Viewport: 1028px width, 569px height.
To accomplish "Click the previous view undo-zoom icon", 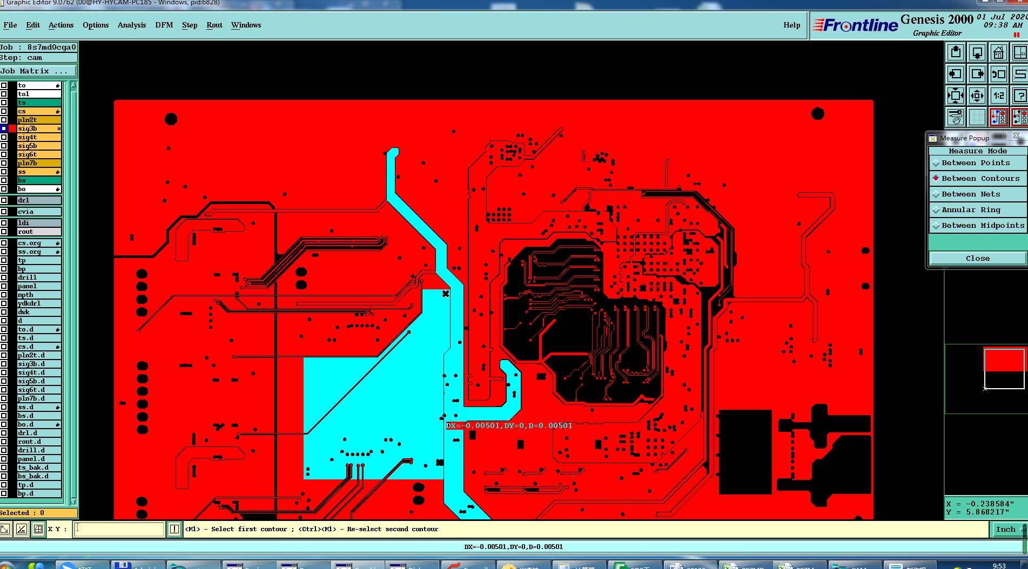I will (x=999, y=74).
